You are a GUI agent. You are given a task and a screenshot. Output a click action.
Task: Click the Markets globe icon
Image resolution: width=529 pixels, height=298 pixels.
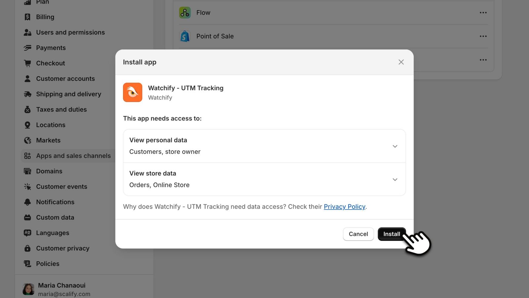[x=27, y=140]
